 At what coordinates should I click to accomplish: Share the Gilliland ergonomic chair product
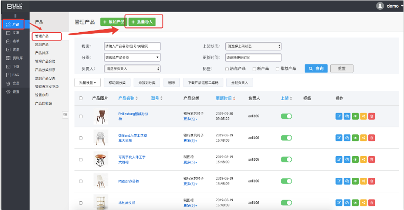pos(363,138)
